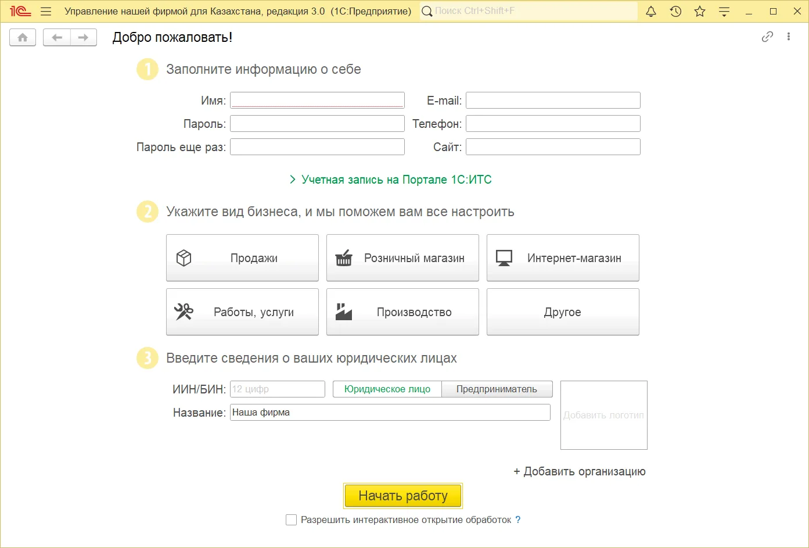Focus the Имя input field
809x548 pixels.
click(x=317, y=100)
